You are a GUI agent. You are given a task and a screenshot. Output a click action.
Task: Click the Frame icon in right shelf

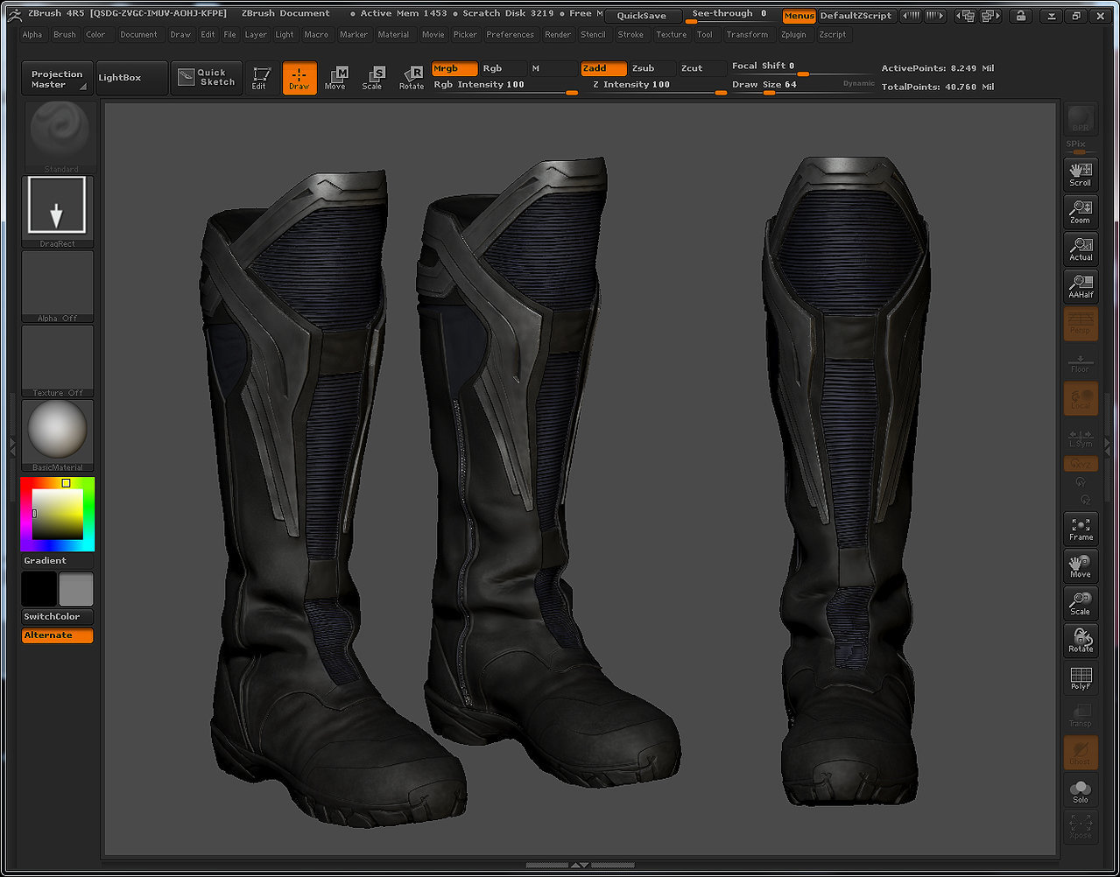(1081, 529)
